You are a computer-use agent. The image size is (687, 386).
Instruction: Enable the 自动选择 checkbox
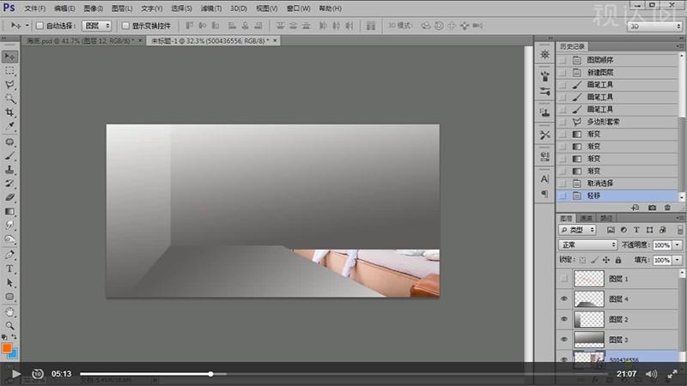click(40, 26)
